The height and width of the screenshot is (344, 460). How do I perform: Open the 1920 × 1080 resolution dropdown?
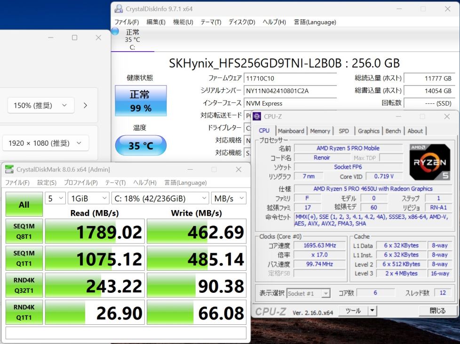click(x=45, y=143)
